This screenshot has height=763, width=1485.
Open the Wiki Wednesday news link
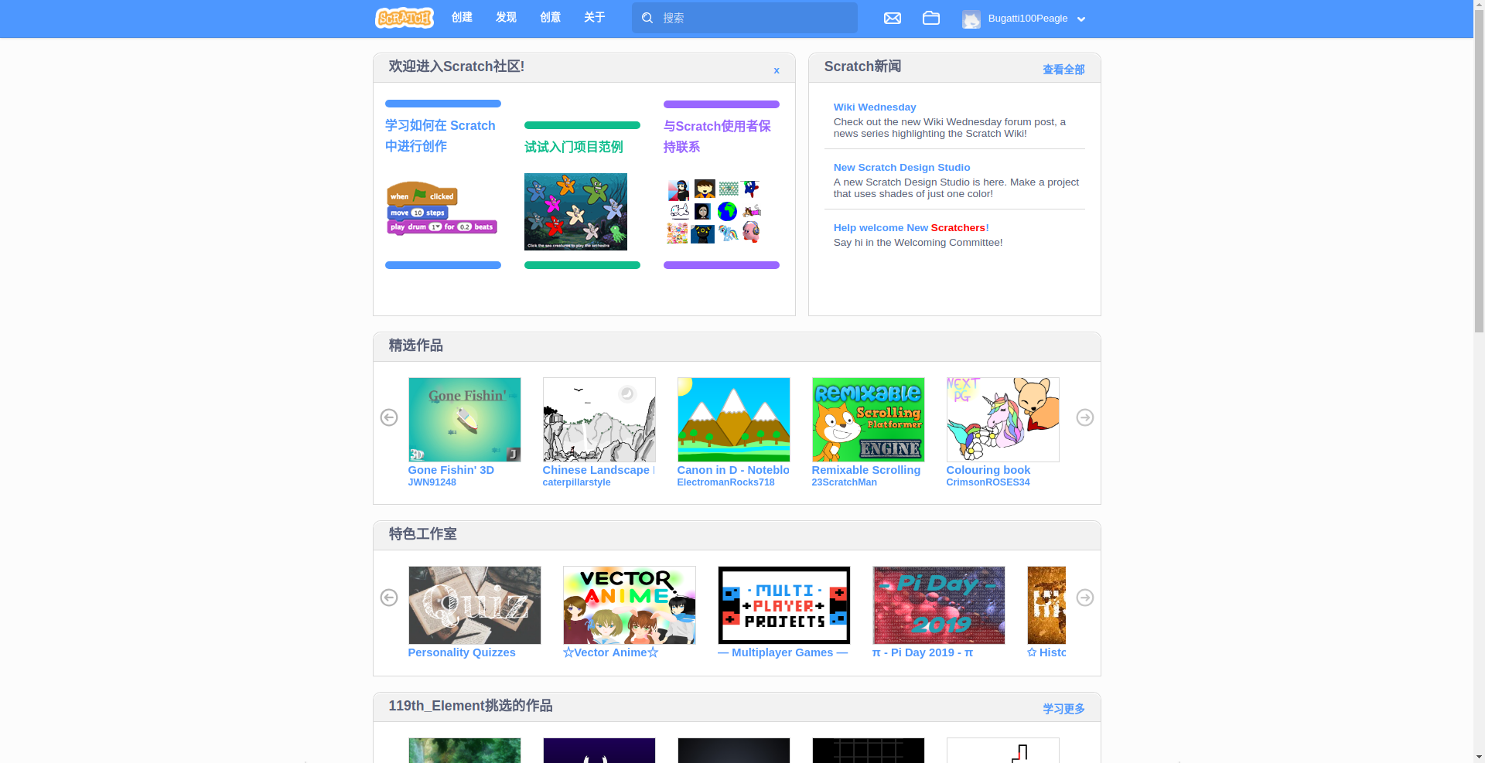[x=874, y=107]
